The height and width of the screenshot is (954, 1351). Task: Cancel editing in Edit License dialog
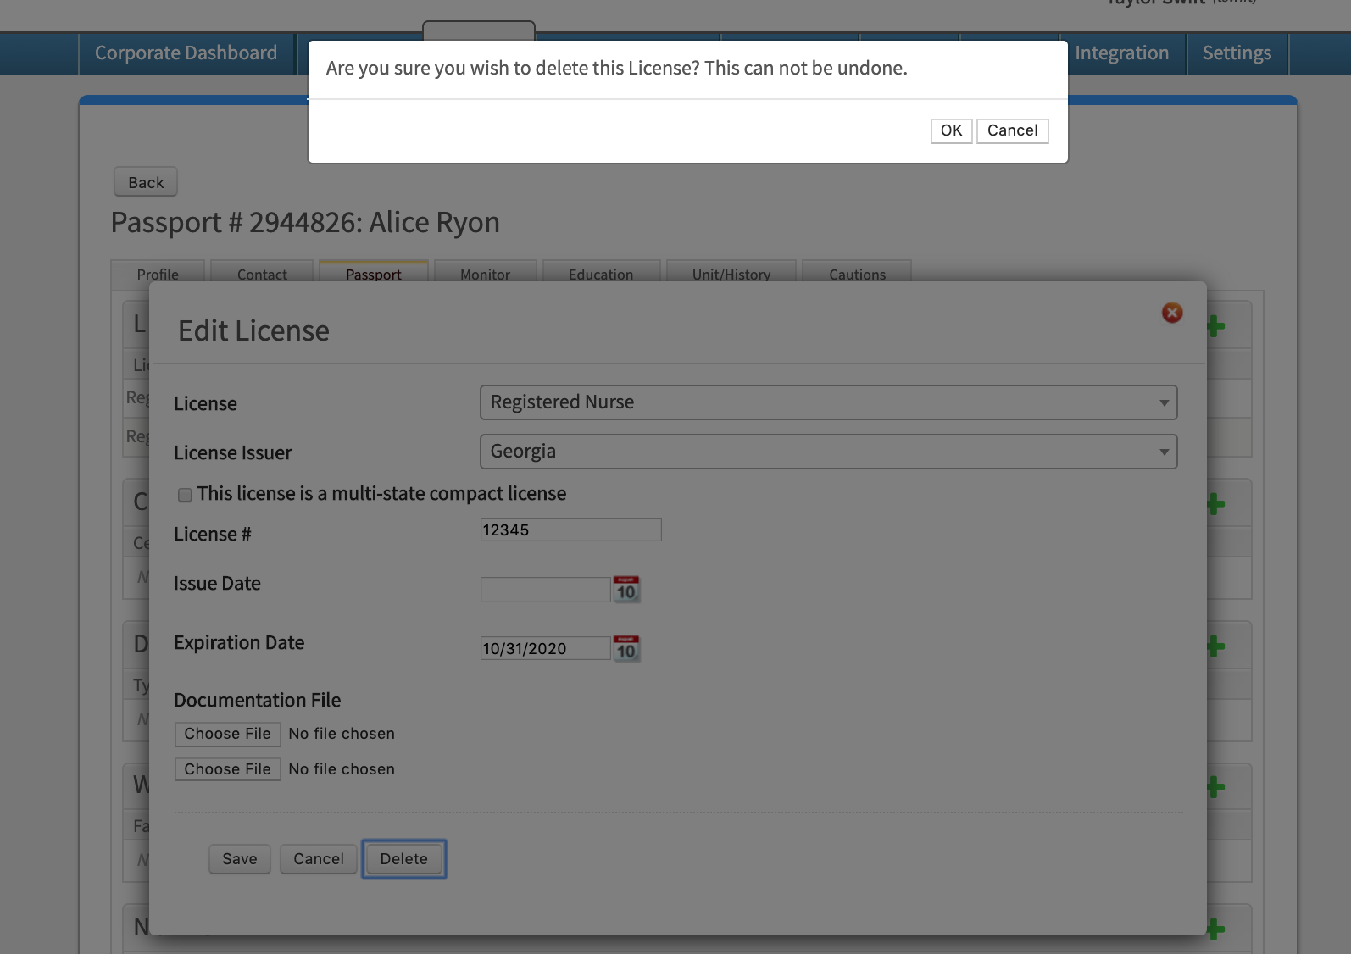tap(319, 859)
